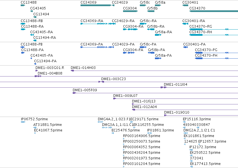Click EST label AT31881.5prime
The width and height of the screenshot is (238, 168).
coord(48,125)
